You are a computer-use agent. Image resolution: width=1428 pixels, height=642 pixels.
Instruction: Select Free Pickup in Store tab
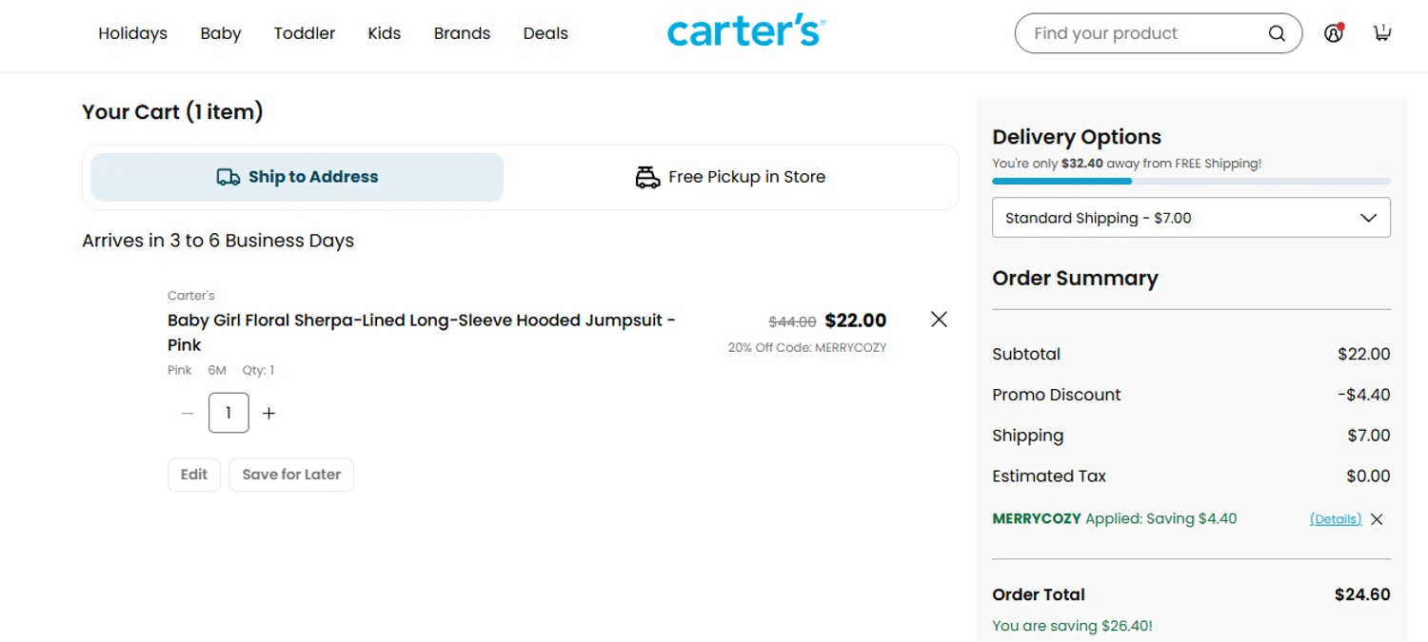(x=730, y=177)
